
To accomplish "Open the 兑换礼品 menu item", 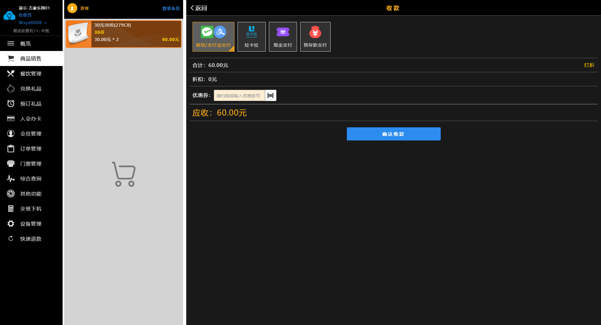I will [x=31, y=89].
